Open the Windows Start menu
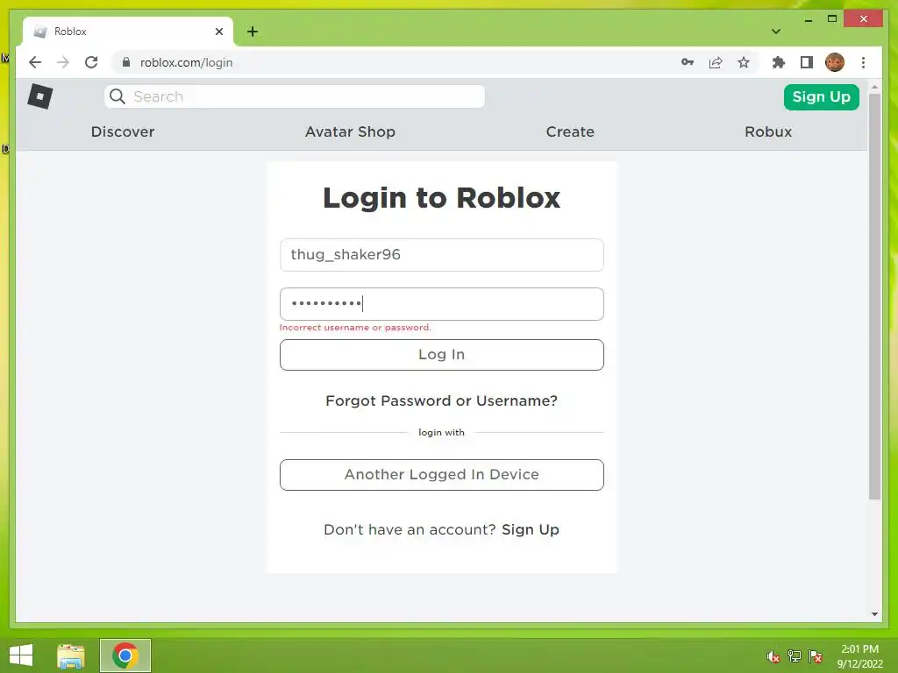Image resolution: width=898 pixels, height=673 pixels. (21, 655)
